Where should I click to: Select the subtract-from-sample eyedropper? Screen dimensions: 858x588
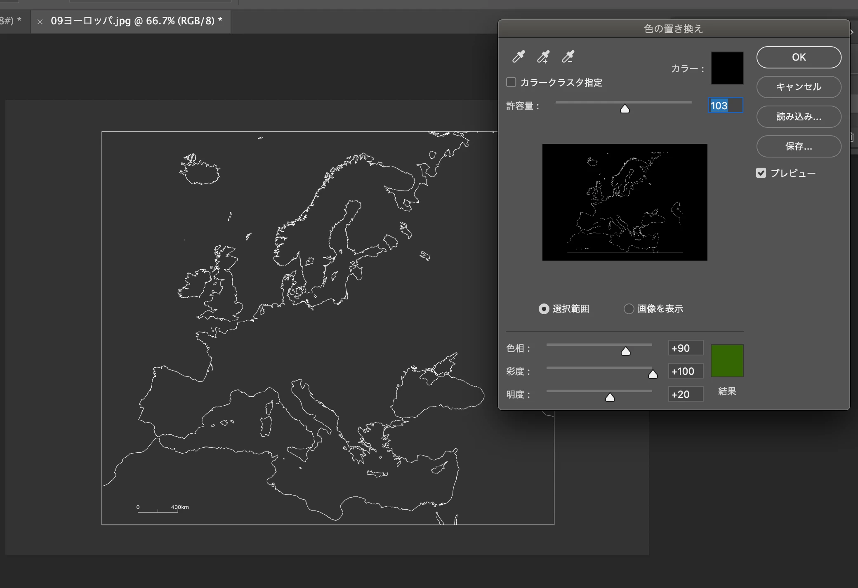[x=568, y=56]
